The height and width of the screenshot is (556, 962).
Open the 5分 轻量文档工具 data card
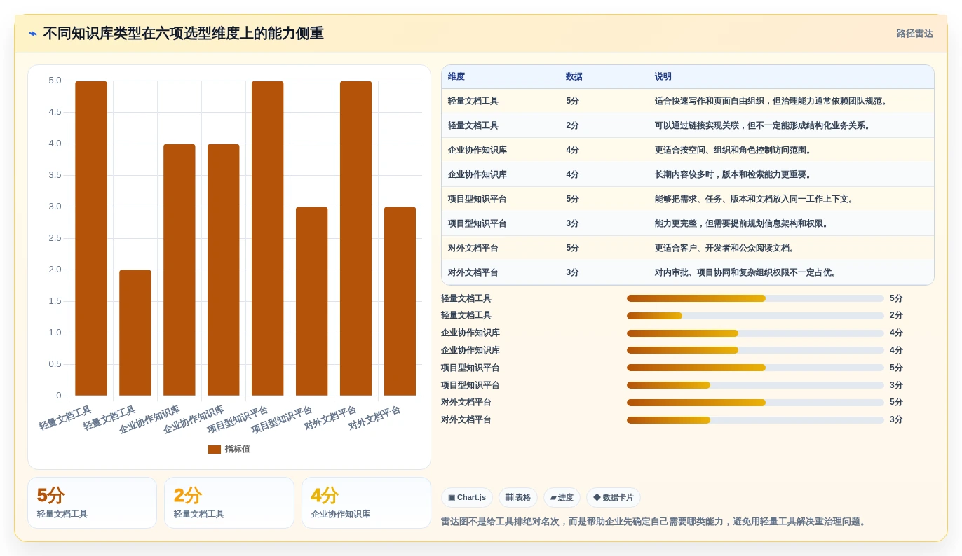tap(92, 503)
